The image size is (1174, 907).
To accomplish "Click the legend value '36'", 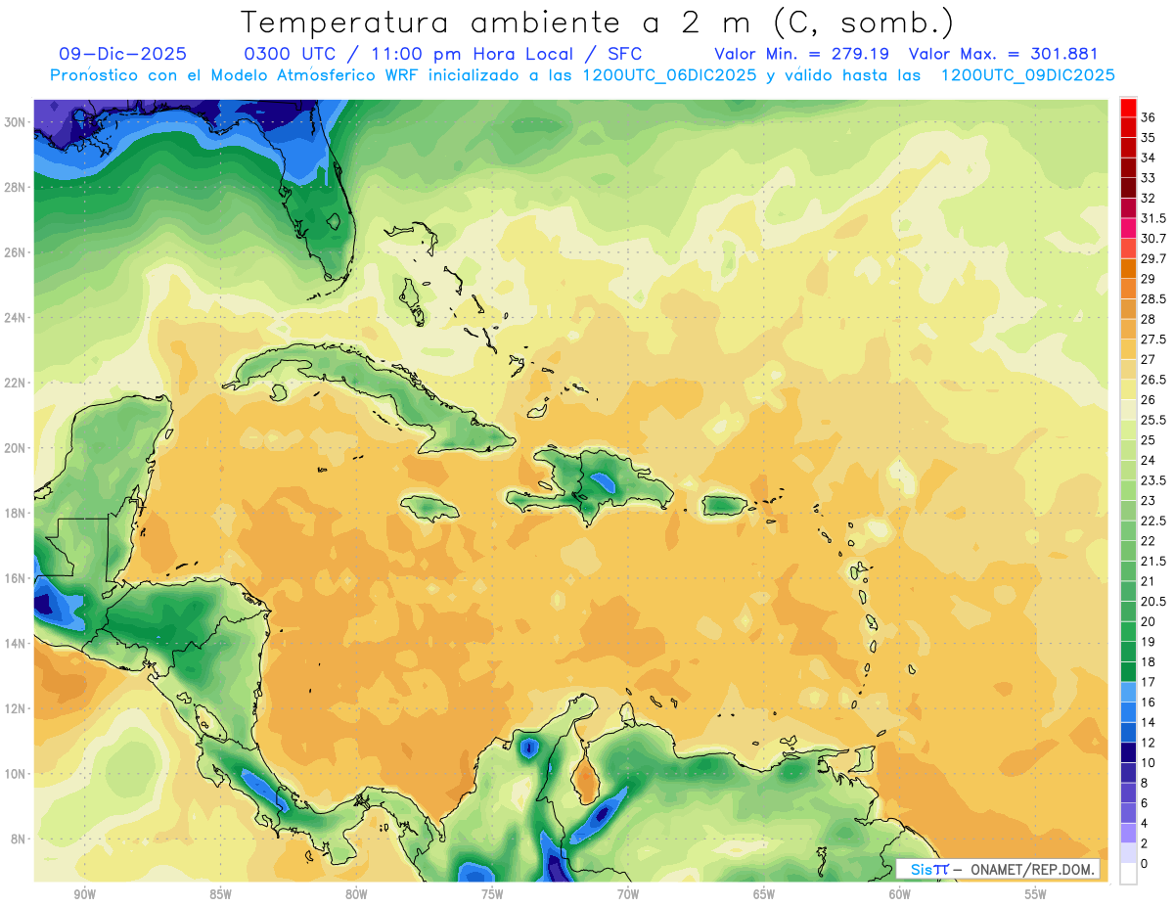I will tap(1149, 117).
